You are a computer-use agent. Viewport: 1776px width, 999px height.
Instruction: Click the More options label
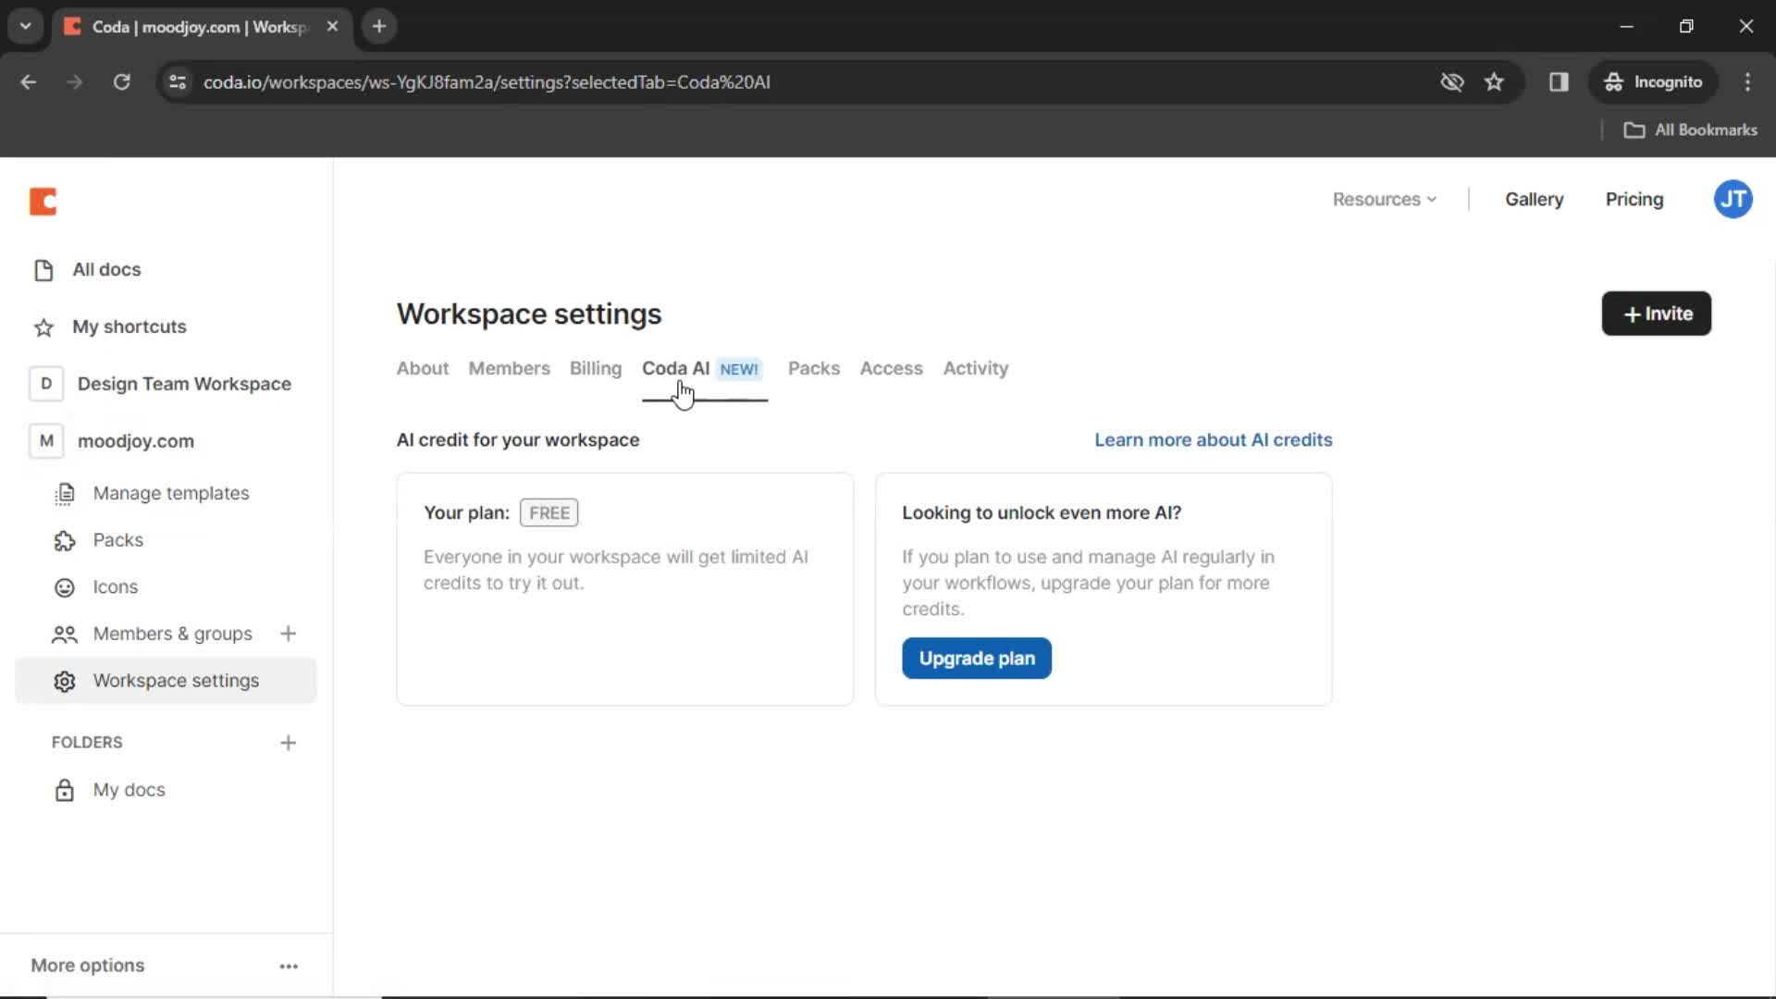[88, 966]
